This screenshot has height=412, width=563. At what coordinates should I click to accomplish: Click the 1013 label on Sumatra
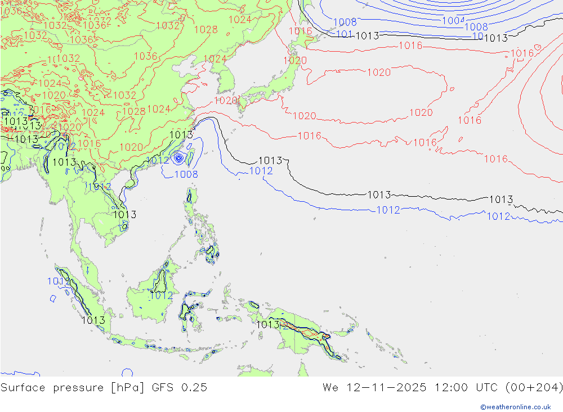pos(93,320)
